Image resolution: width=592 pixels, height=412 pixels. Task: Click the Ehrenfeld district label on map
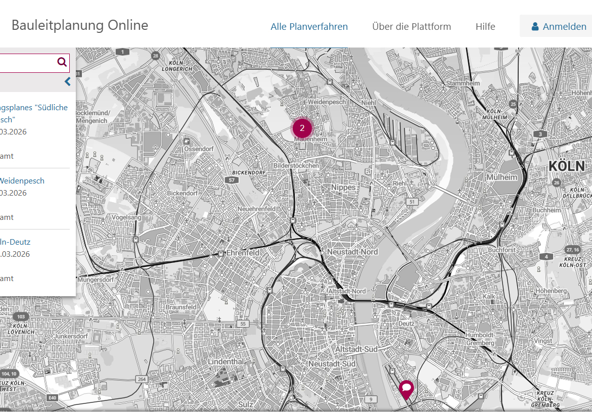pyautogui.click(x=242, y=252)
